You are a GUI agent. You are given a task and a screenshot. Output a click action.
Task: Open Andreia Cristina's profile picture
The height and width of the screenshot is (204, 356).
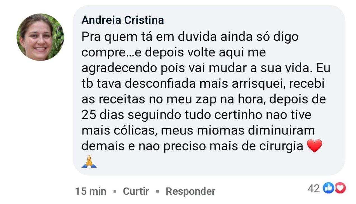40,37
